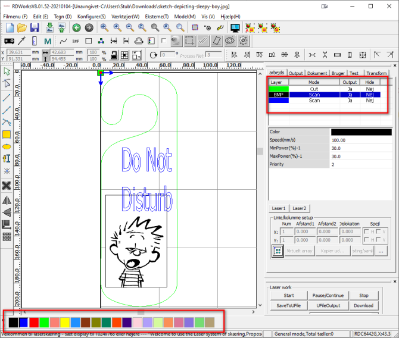This screenshot has height=338, width=399.
Task: Click the dot-grid icon beside Virtuelt array
Action: tap(278, 251)
